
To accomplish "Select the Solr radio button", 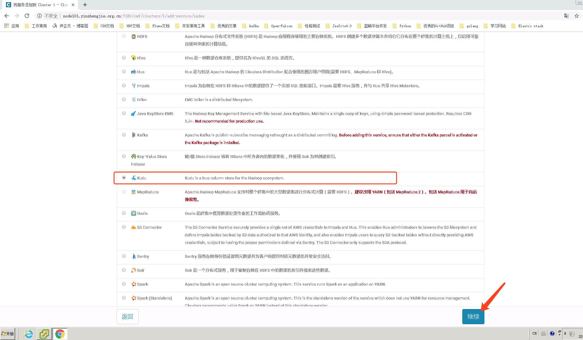I will 124,270.
